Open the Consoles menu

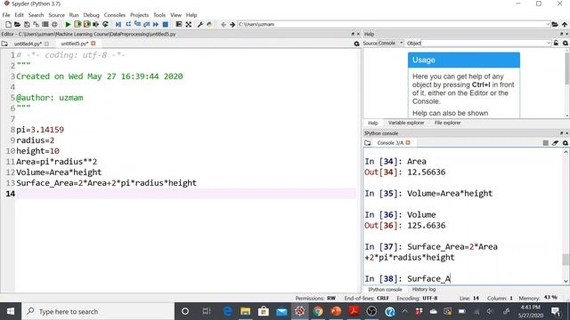coord(115,15)
